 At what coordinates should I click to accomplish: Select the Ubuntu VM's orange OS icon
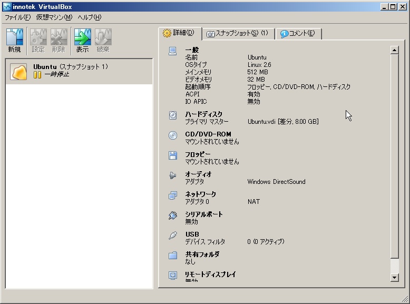[x=18, y=71]
